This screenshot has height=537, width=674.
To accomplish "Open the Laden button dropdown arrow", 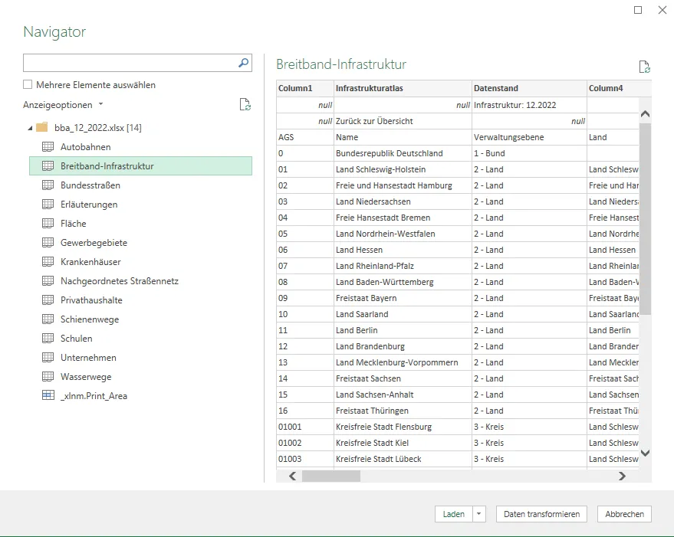I will pos(478,514).
